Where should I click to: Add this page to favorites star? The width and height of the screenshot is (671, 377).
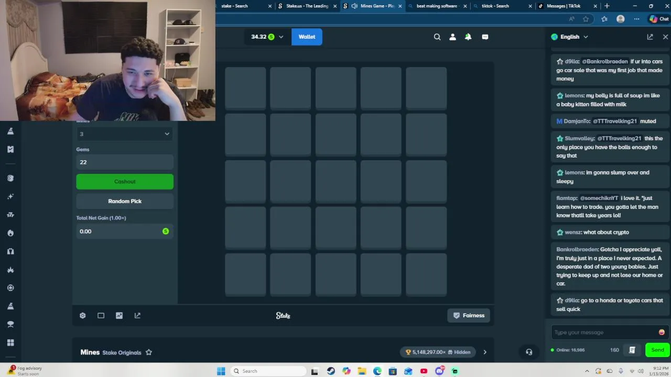click(x=586, y=19)
